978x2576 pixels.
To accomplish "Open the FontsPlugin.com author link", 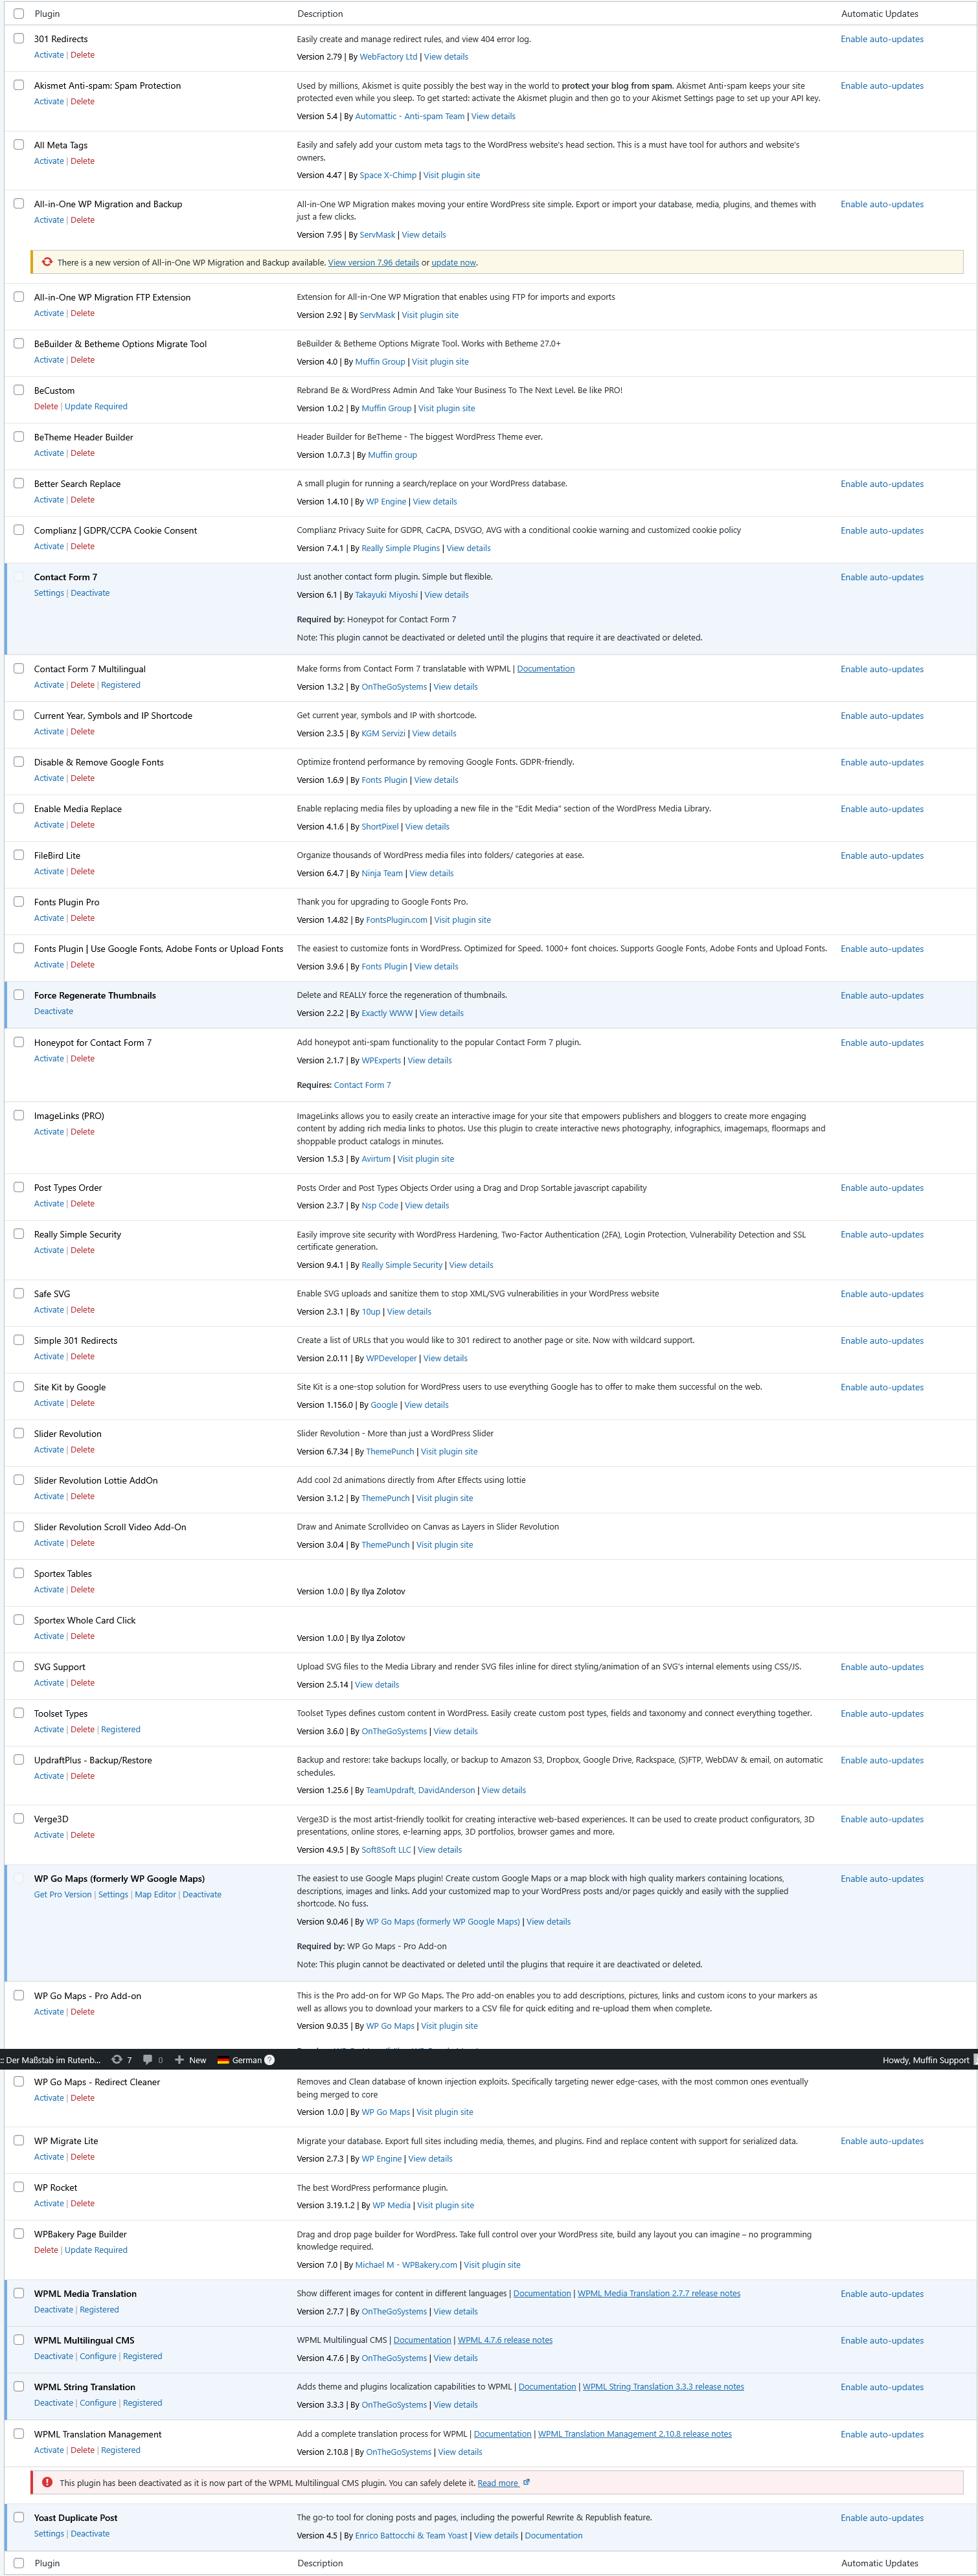I will coord(396,920).
